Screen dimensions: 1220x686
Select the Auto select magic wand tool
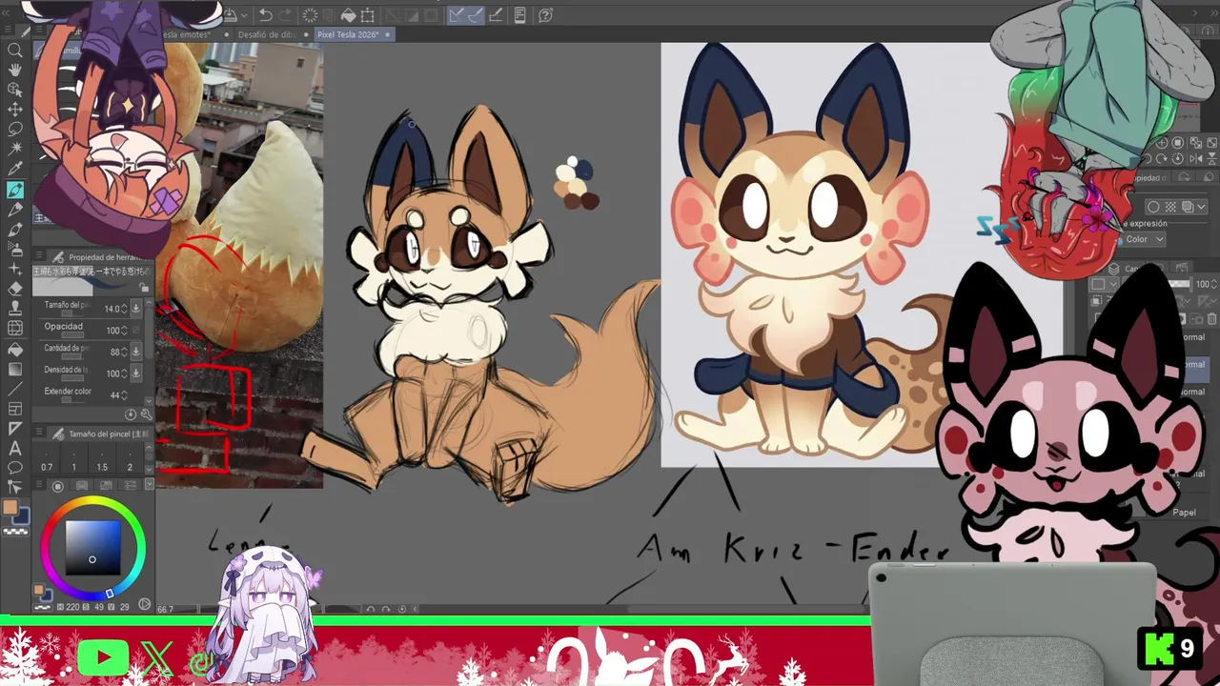(15, 150)
